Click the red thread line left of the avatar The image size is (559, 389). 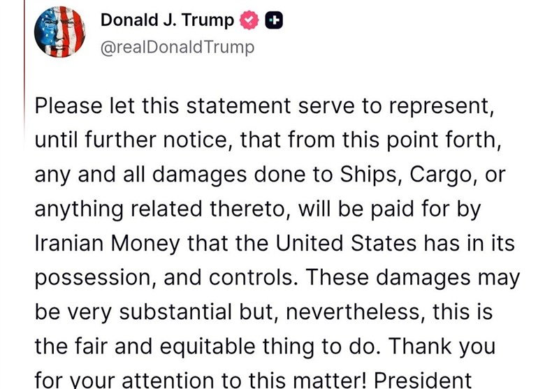coord(24,64)
